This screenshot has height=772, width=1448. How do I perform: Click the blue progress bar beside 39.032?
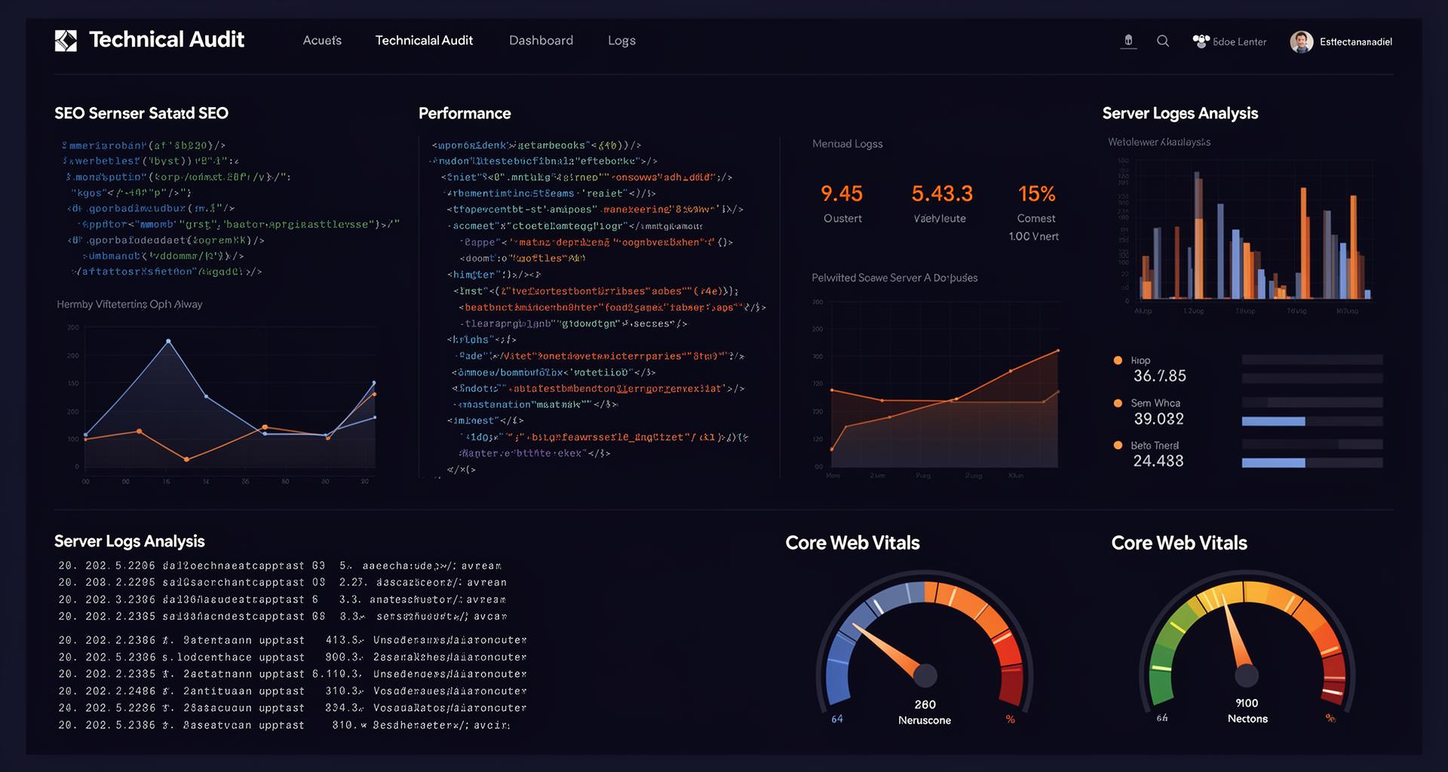pyautogui.click(x=1273, y=421)
